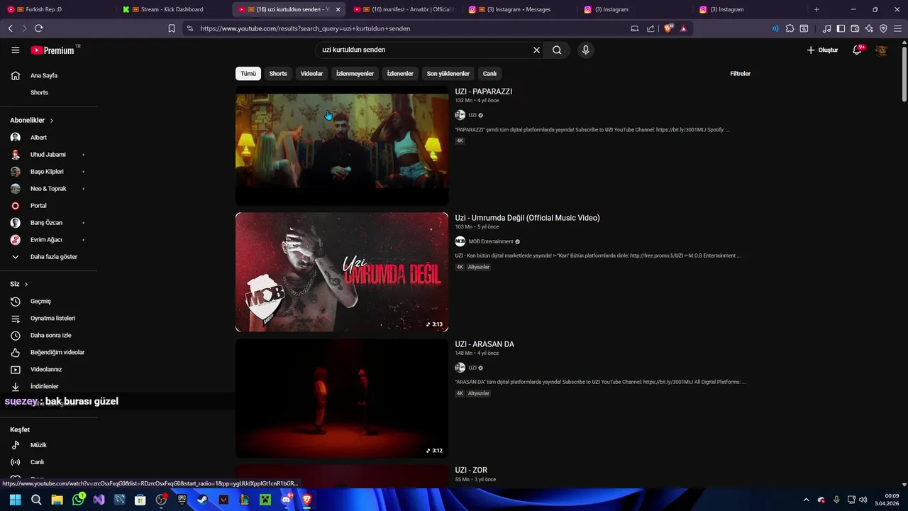Select the Canlı filter chip
The height and width of the screenshot is (511, 908).
pos(489,74)
